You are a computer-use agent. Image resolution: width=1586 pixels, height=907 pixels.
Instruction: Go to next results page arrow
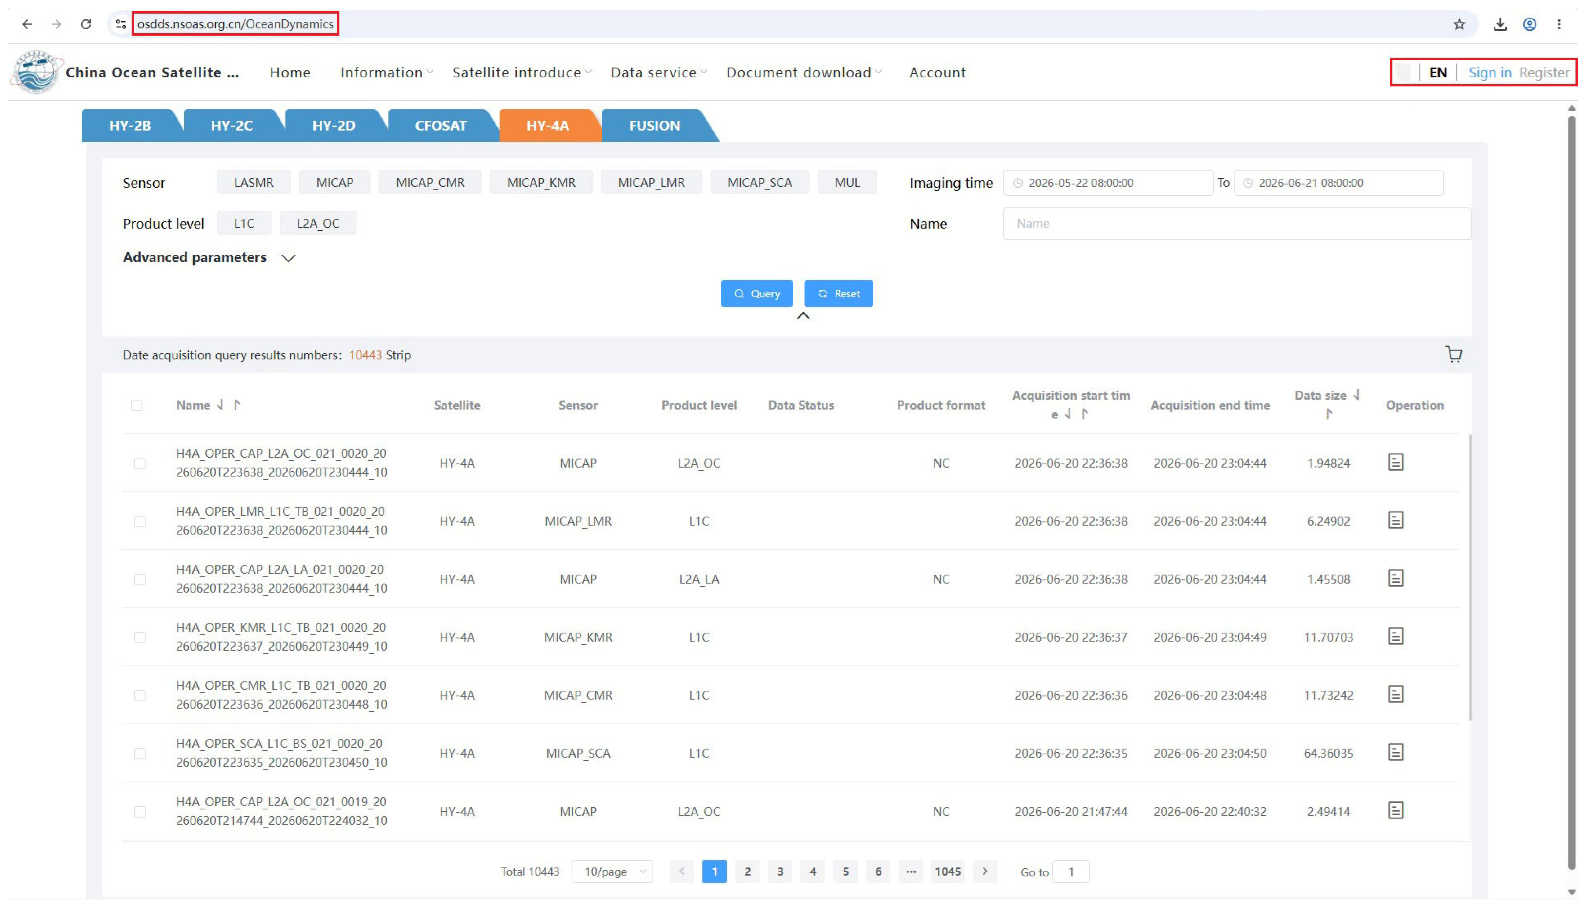(x=985, y=872)
